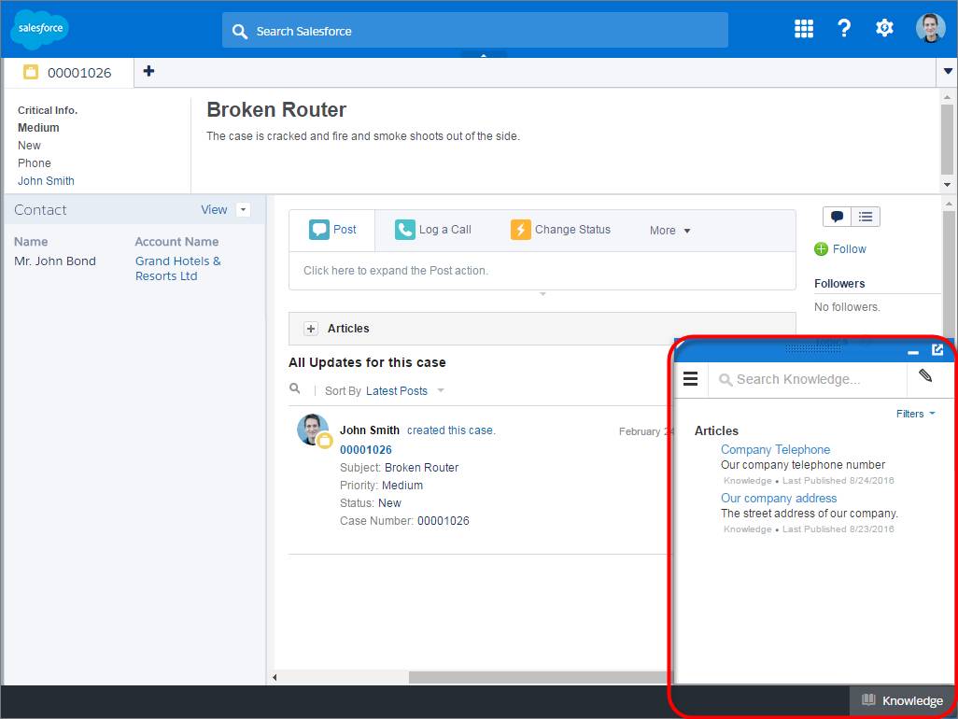Collapse header using arrow under search bar
Screen dimensions: 958x719
[484, 55]
